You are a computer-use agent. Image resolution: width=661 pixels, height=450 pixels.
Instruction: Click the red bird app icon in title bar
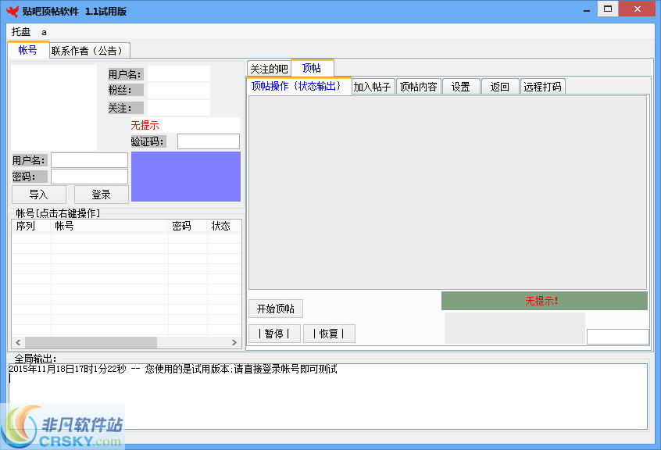coord(13,11)
